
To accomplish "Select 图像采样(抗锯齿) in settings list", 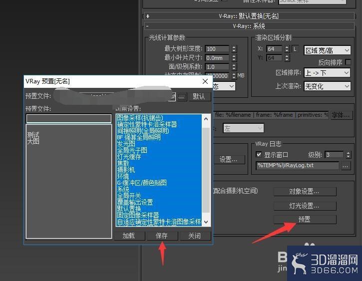I will point(140,118).
